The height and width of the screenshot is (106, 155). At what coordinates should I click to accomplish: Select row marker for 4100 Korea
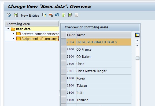tap(64, 78)
